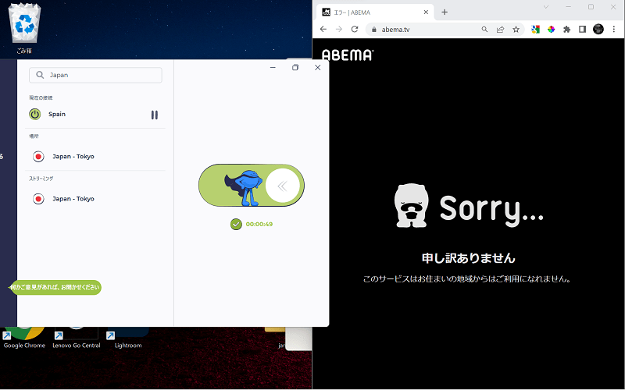Open the Chrome tab search chevron

click(x=546, y=7)
